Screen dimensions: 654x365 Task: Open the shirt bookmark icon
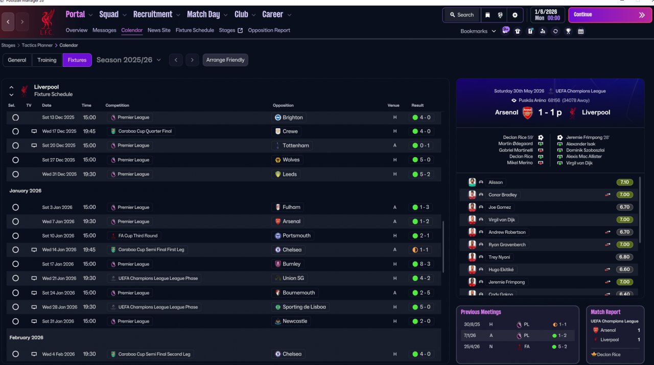pyautogui.click(x=518, y=31)
